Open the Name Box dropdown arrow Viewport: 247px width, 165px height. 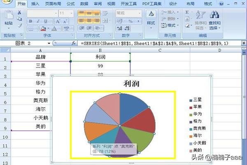(x=49, y=43)
